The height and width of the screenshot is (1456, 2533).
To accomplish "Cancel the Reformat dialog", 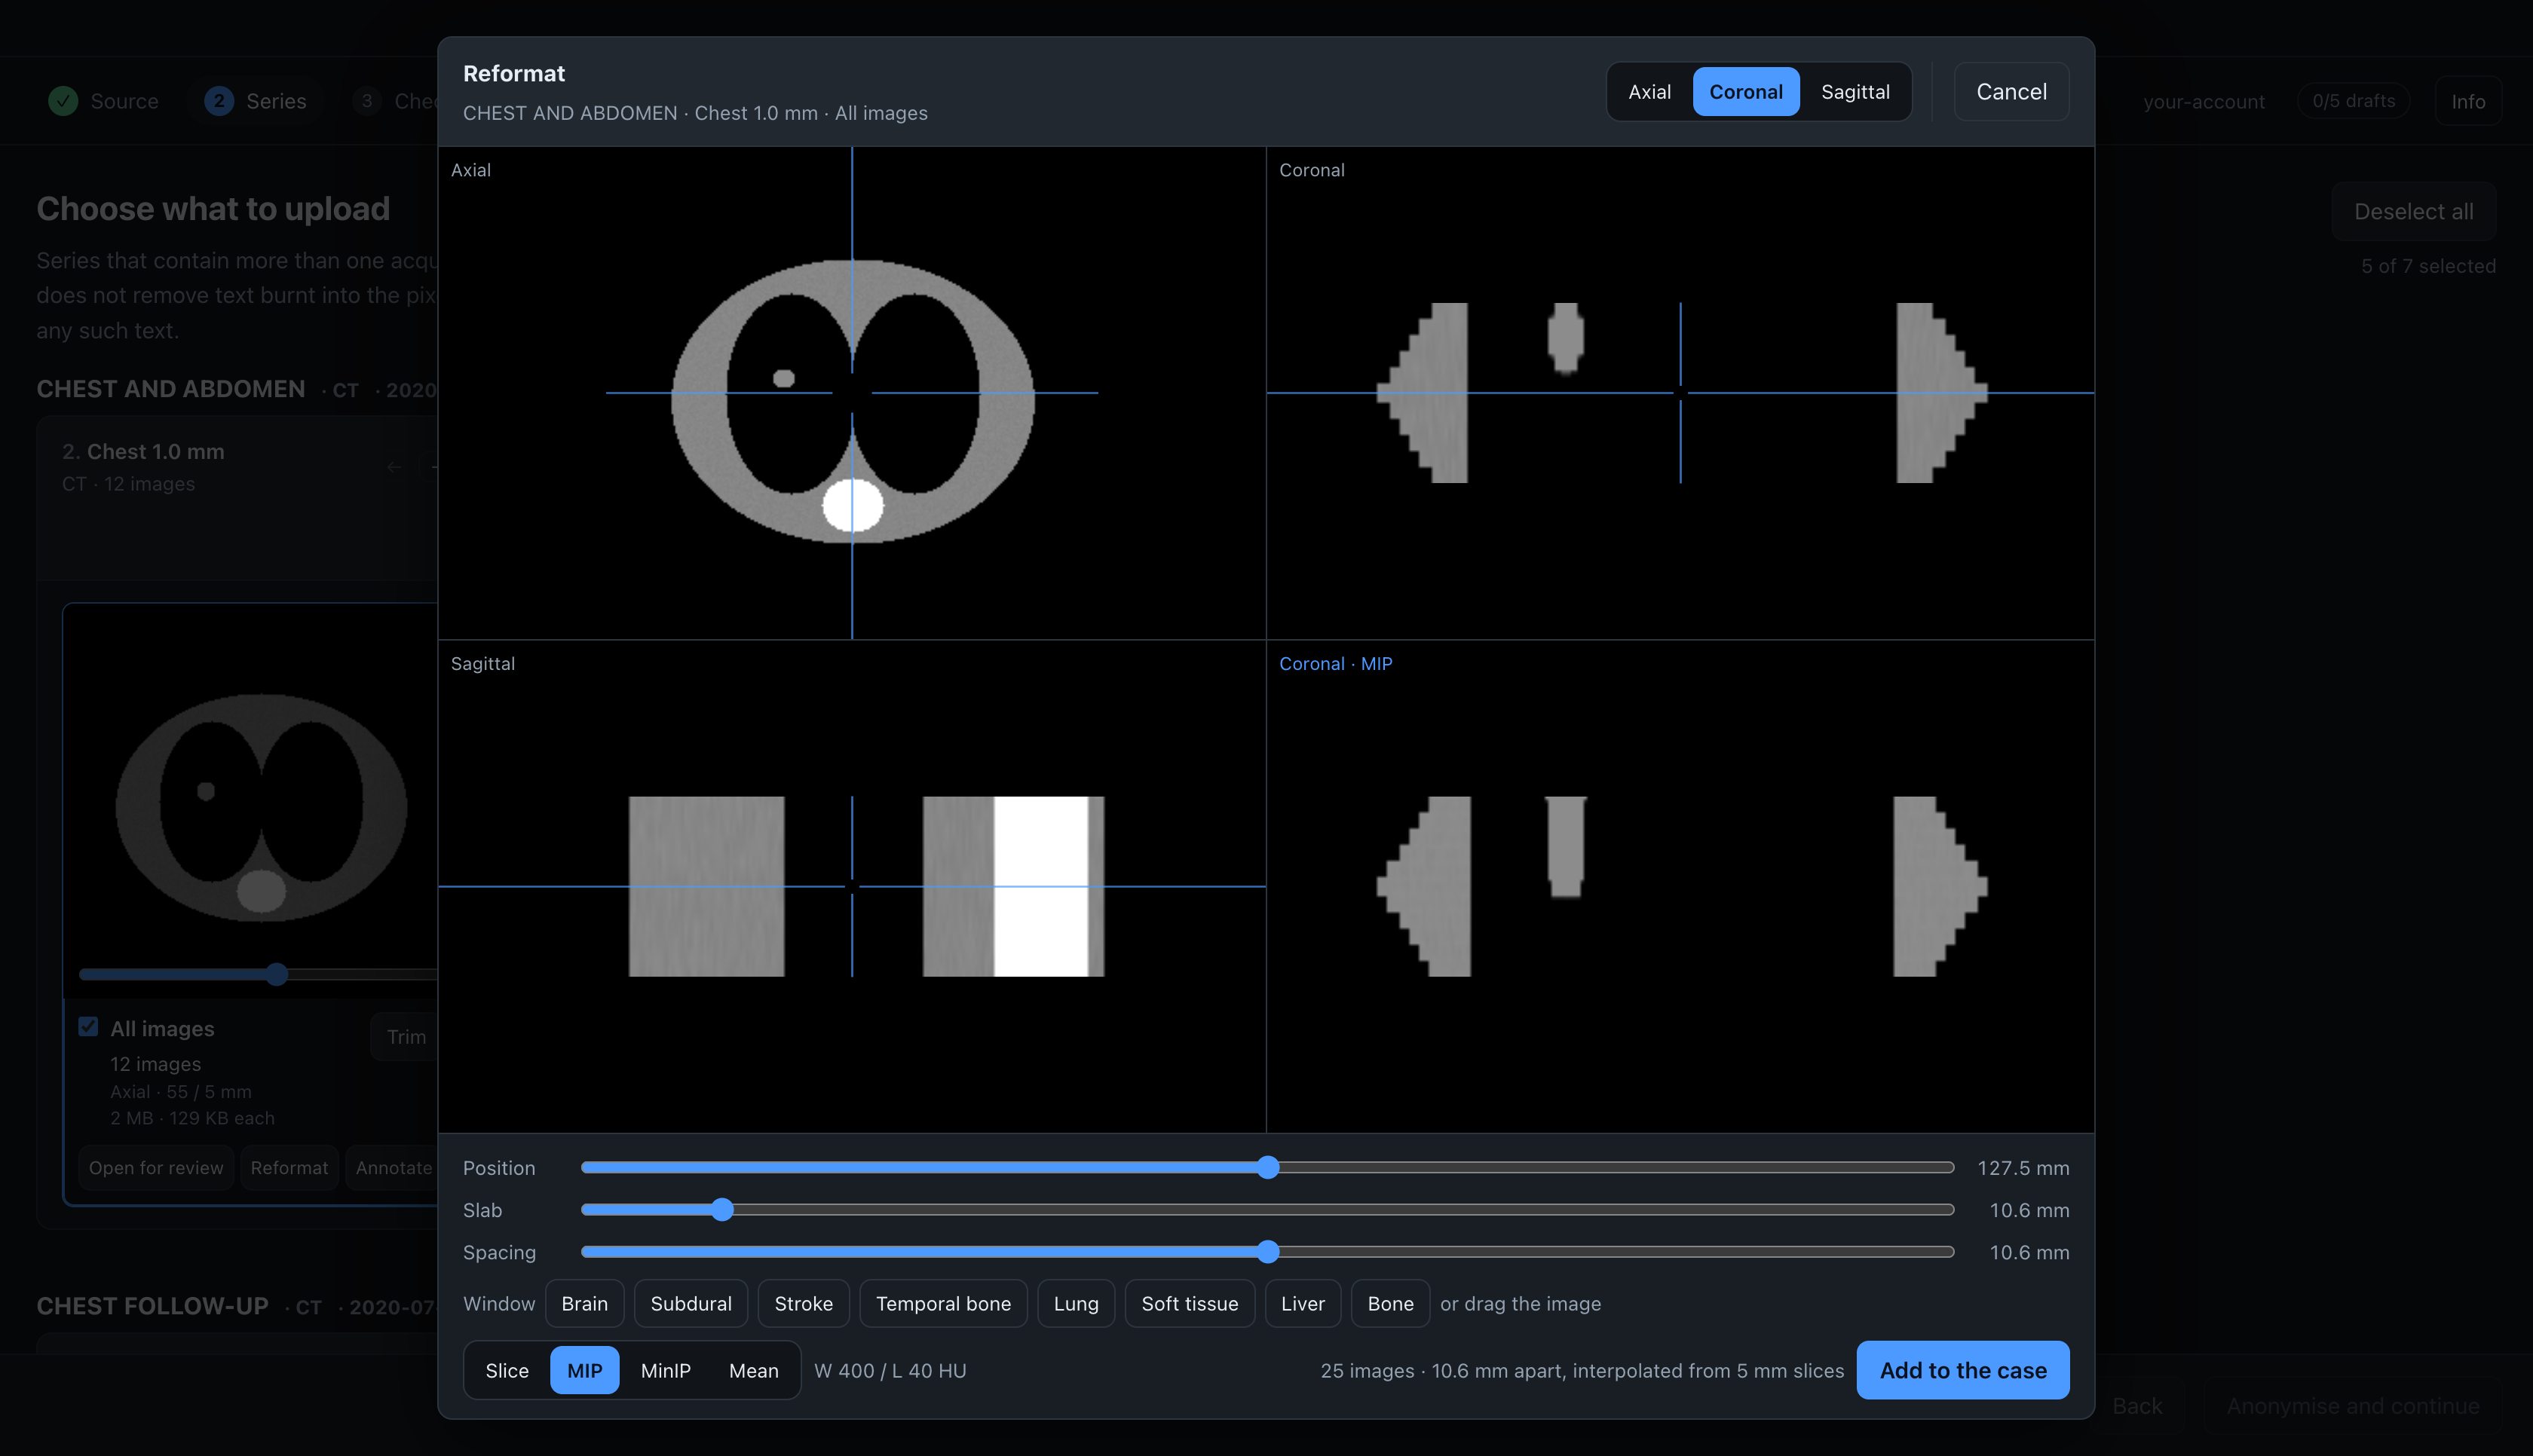I will click(2011, 92).
